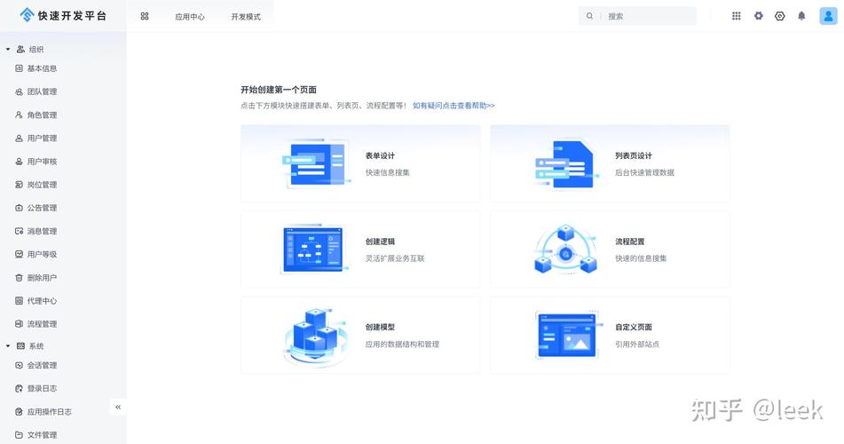The image size is (844, 444).
Task: Collapse the 系统 tree section arrow
Action: (x=8, y=346)
